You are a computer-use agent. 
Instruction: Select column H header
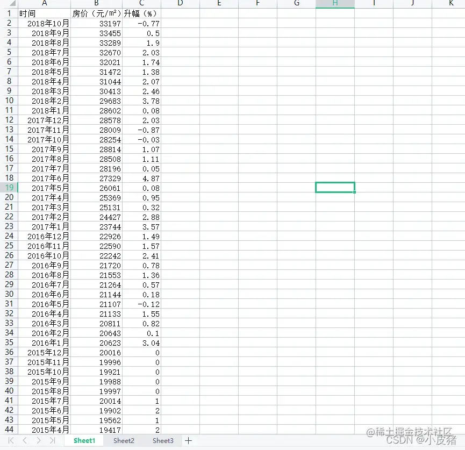[x=335, y=4]
